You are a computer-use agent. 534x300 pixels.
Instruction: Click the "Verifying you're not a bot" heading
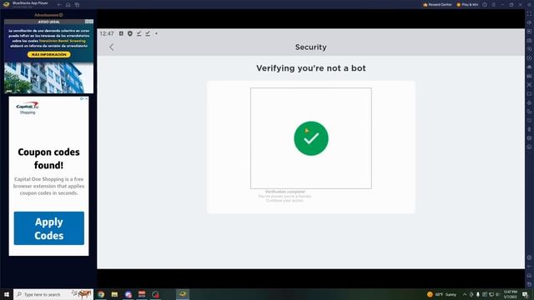[311, 68]
